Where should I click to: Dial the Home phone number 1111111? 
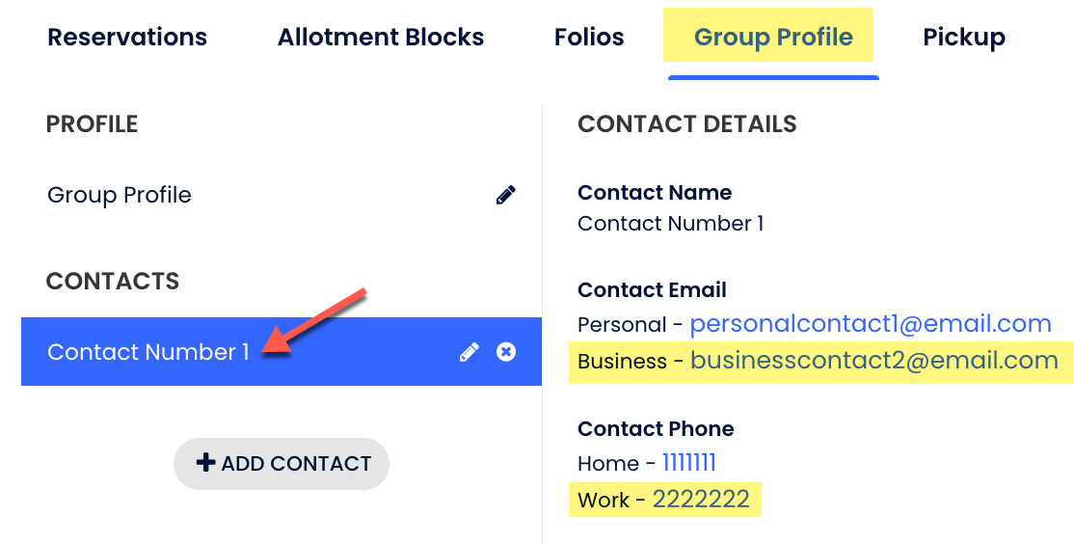tap(688, 463)
